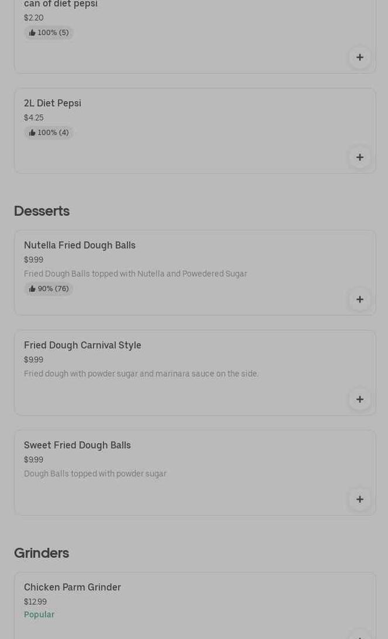View Sweet Fried Dough Balls item
Viewport: 388px width, 639px height.
click(77, 445)
